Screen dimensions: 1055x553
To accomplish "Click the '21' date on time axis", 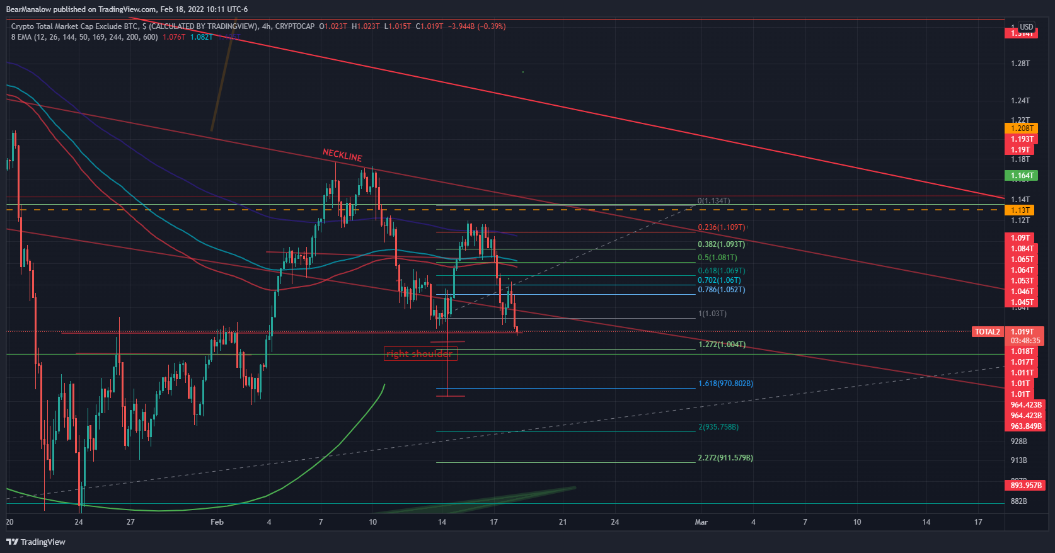I will [x=563, y=522].
